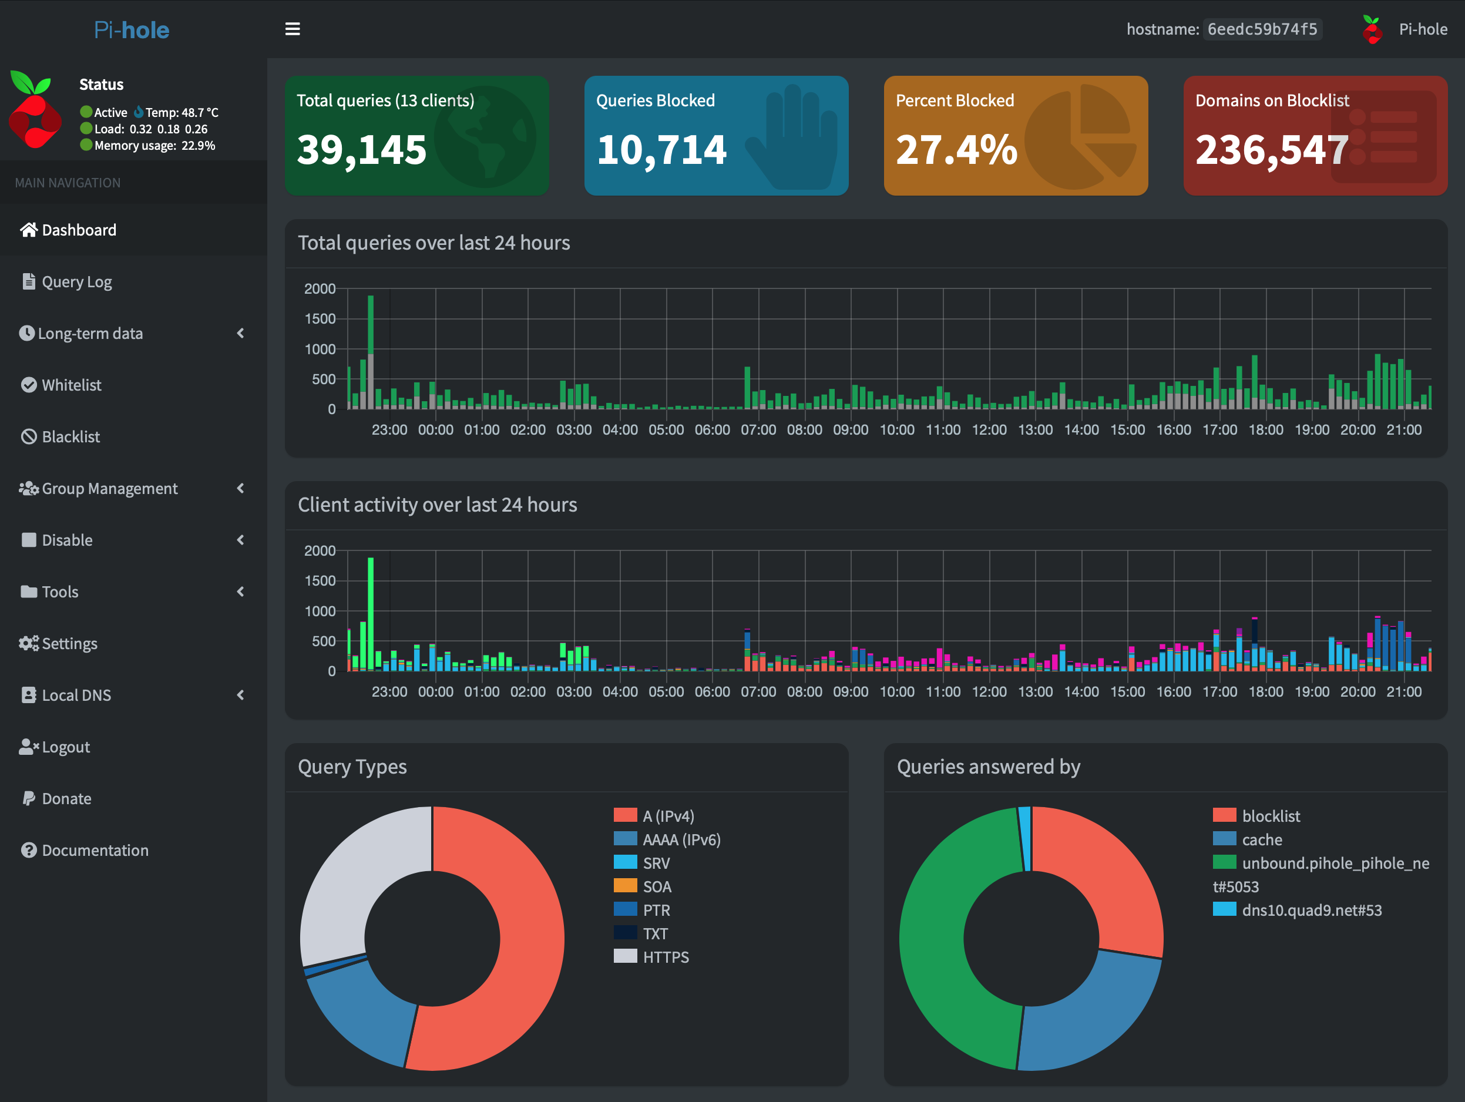Viewport: 1465px width, 1102px height.
Task: Toggle SOA in Query Types legend
Action: click(x=643, y=886)
